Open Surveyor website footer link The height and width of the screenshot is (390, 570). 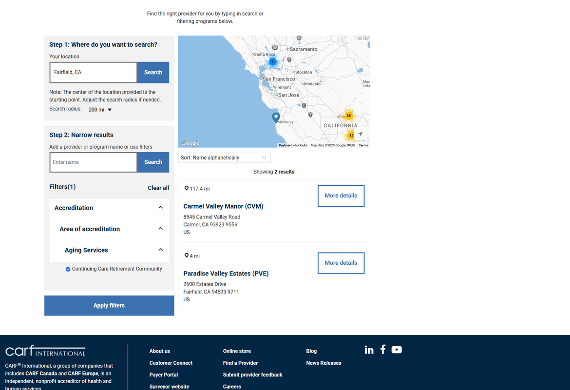[169, 387]
